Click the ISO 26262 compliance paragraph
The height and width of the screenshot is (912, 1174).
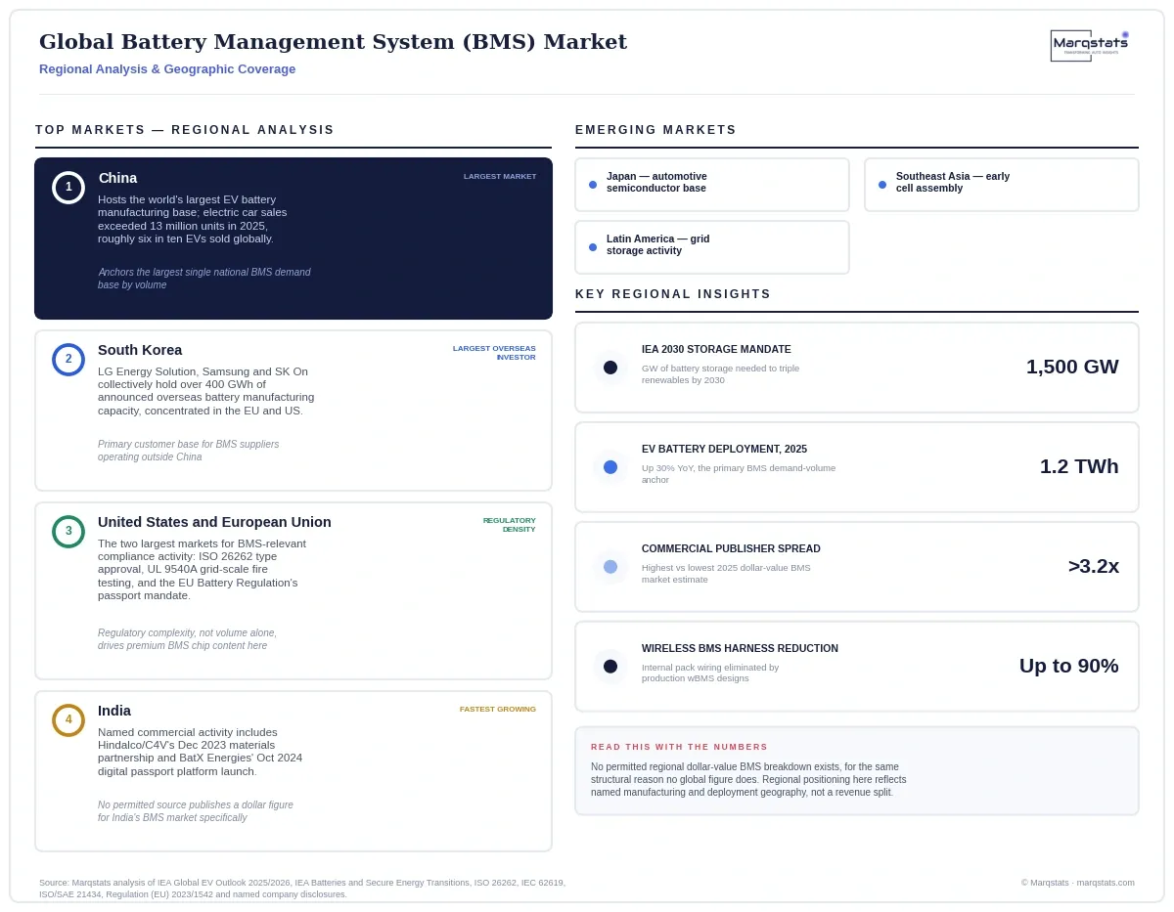203,570
